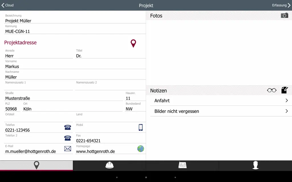The height and width of the screenshot is (182, 292).
Task: Create a new note with the pencil icon
Action: pyautogui.click(x=285, y=90)
